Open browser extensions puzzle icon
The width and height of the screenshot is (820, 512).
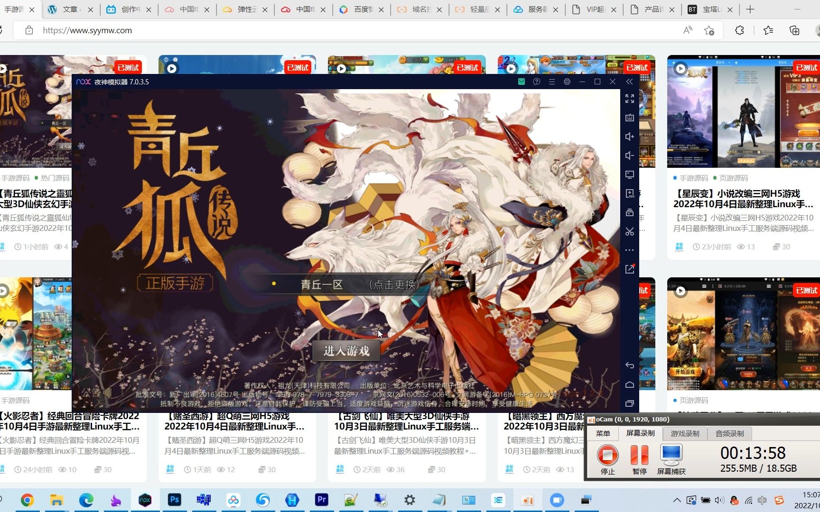(x=739, y=30)
